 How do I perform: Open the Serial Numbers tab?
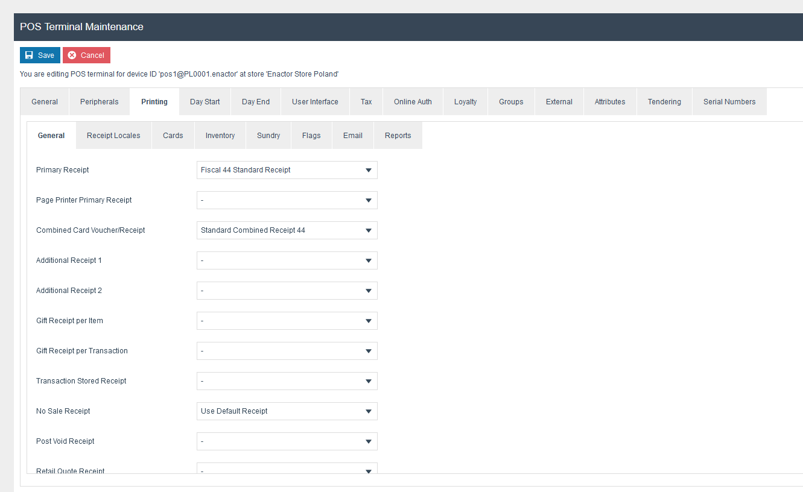[x=729, y=102]
